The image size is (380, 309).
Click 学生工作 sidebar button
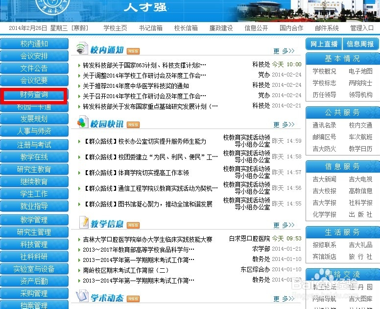[34, 194]
